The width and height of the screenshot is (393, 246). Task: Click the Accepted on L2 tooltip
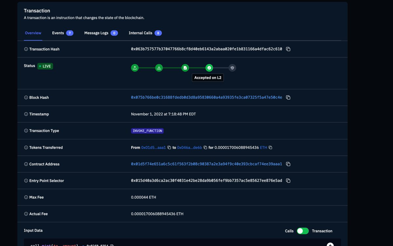tap(208, 78)
